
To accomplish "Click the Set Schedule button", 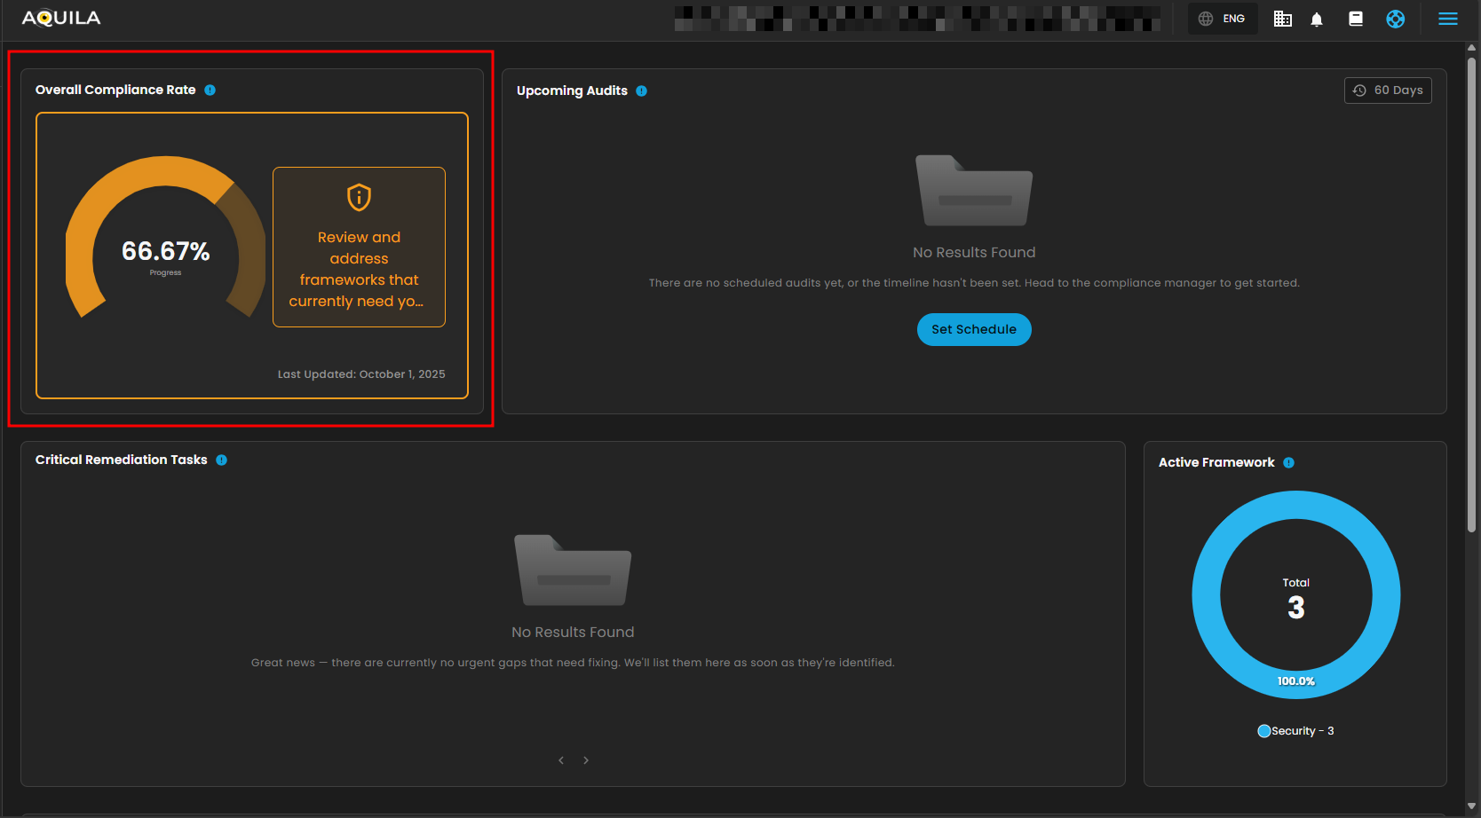I will click(973, 329).
